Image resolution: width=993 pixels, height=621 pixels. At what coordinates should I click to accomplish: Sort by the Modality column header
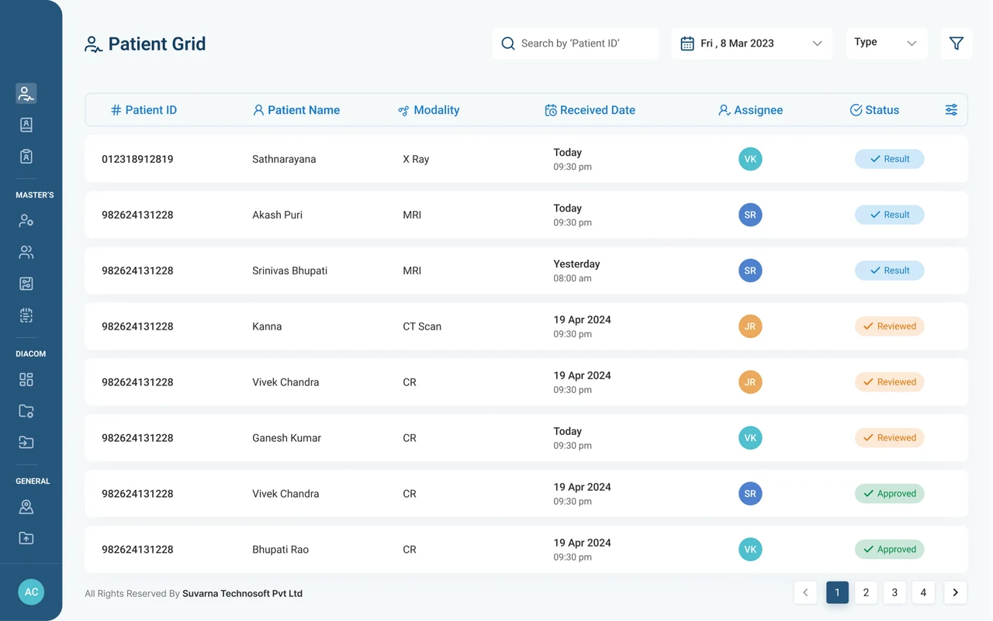pyautogui.click(x=428, y=110)
